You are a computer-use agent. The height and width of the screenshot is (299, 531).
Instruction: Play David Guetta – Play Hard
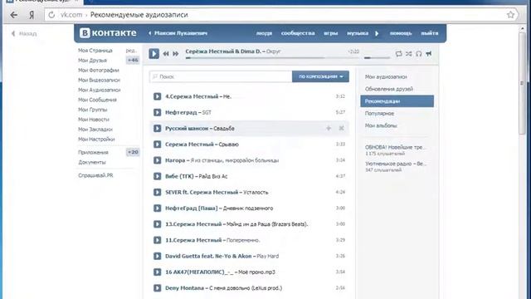tap(157, 256)
